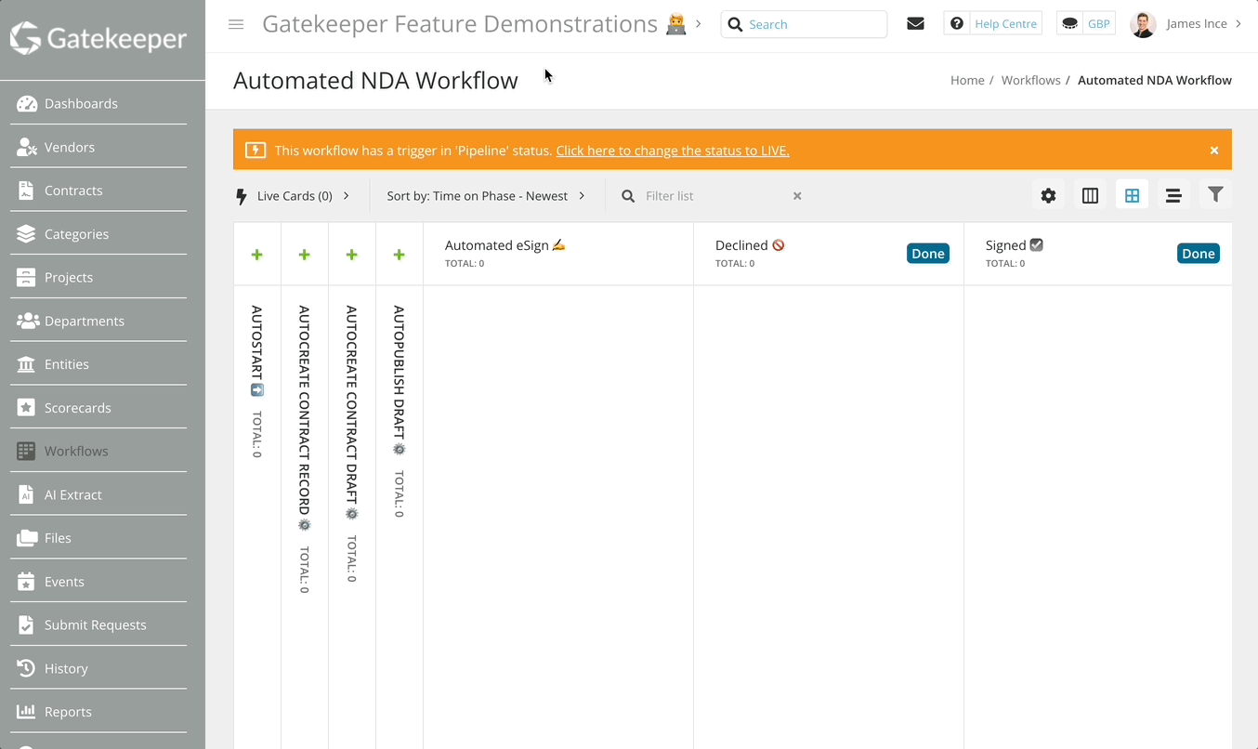Click inside the Filter list input field
Image resolution: width=1258 pixels, height=749 pixels.
click(x=706, y=195)
